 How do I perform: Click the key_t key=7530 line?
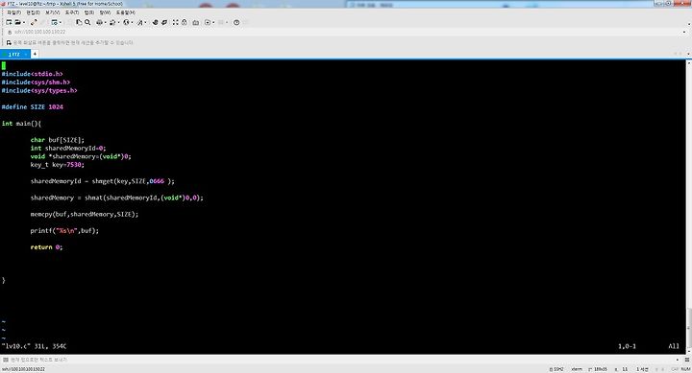(57, 165)
